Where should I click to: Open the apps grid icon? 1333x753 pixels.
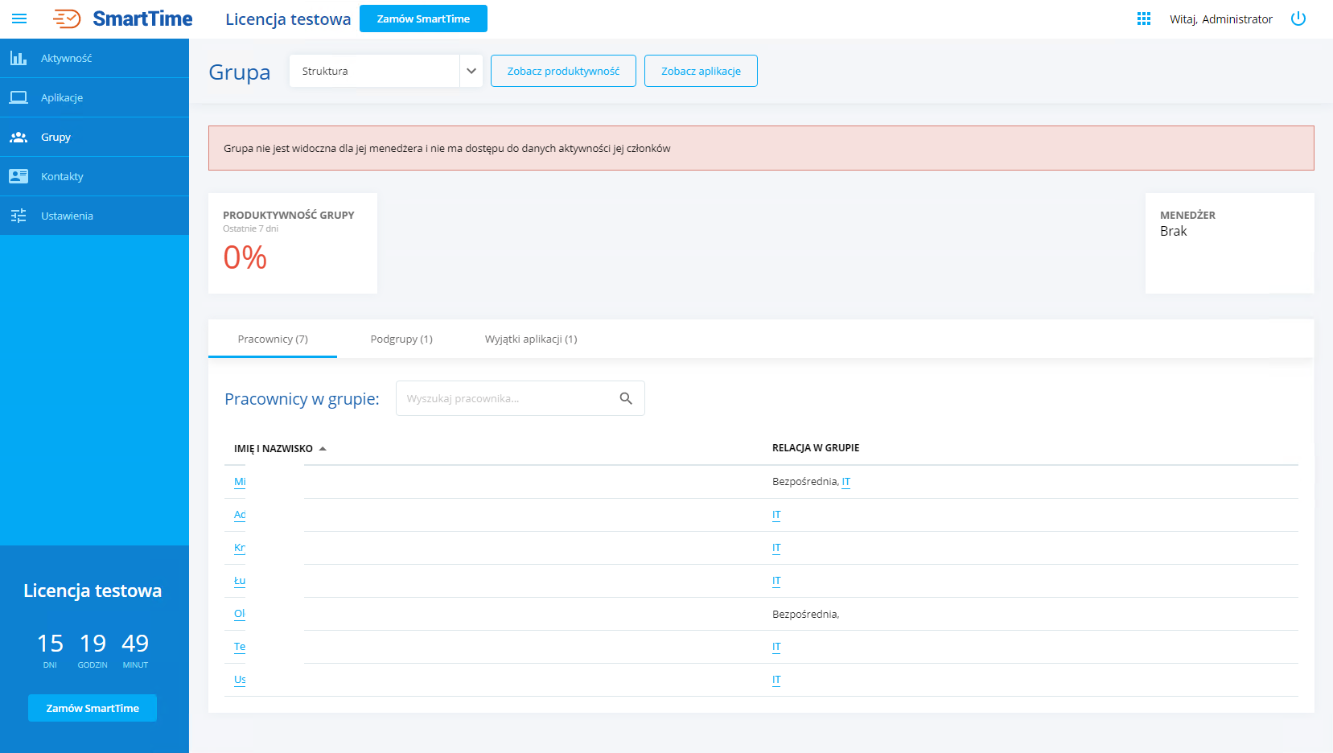(1143, 19)
